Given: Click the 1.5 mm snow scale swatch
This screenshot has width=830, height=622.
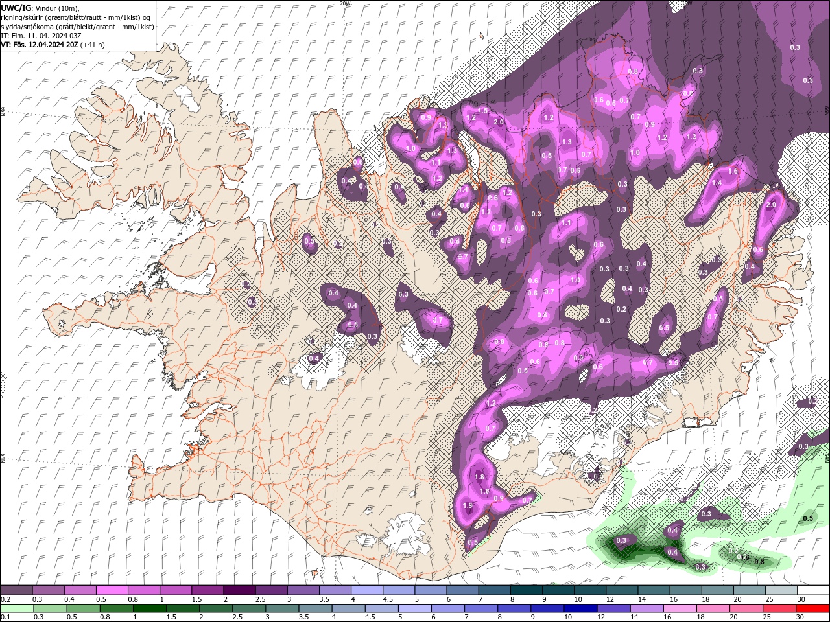Looking at the screenshot, I should (x=207, y=590).
